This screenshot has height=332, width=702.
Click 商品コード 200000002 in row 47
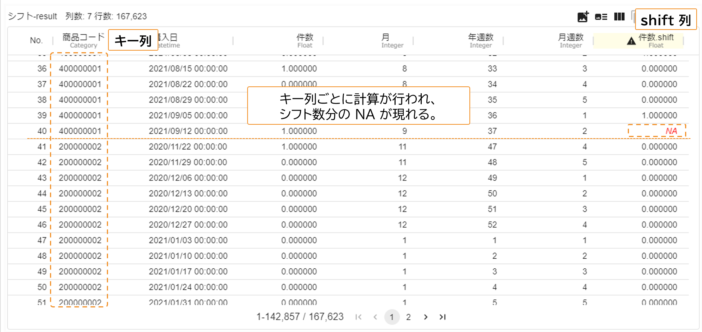pyautogui.click(x=80, y=240)
